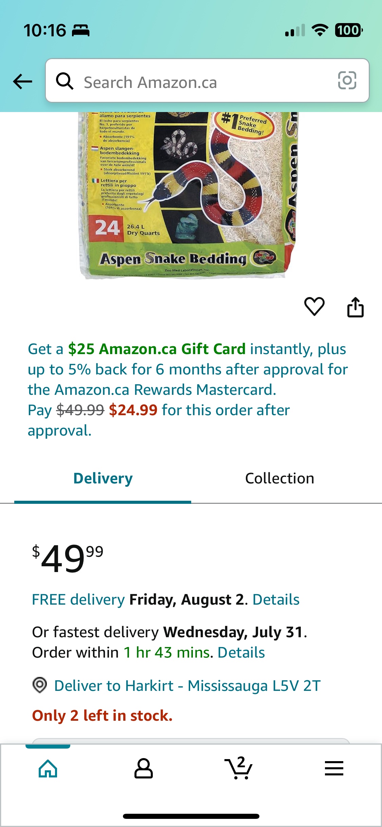
Task: Change Deliver to Harkirt Mississauga address
Action: click(x=187, y=686)
